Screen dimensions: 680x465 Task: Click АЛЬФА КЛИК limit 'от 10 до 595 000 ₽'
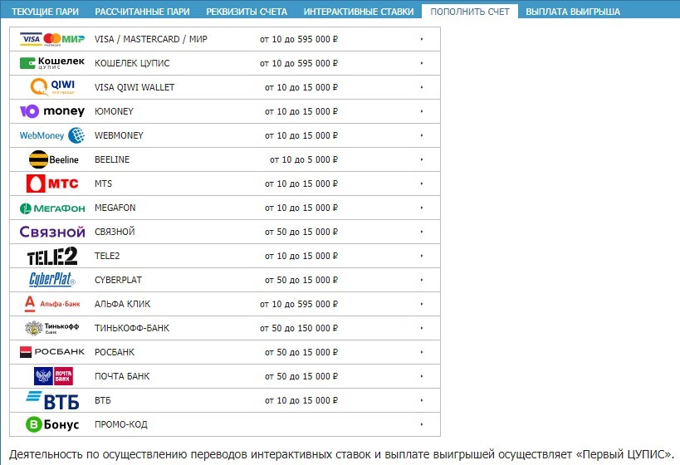[x=299, y=304]
